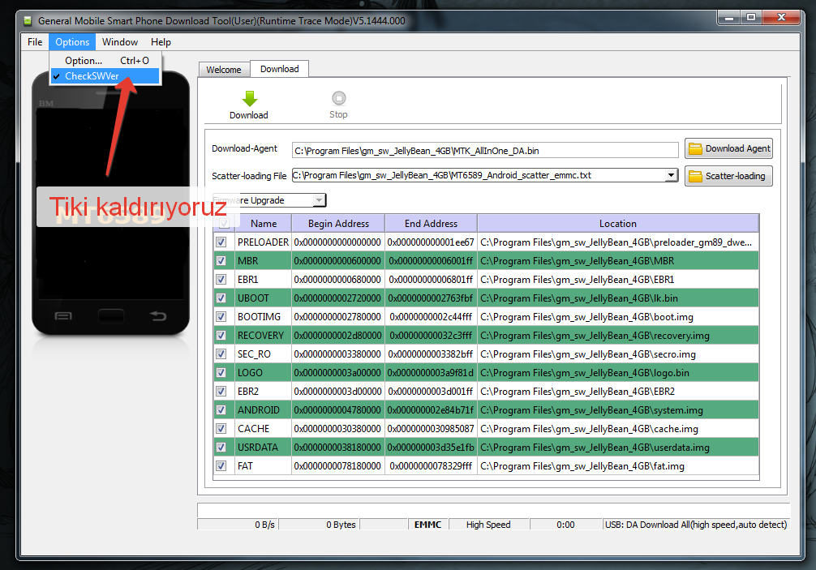Open the Download Agent folder button
Screen dimensions: 816x570
click(728, 148)
